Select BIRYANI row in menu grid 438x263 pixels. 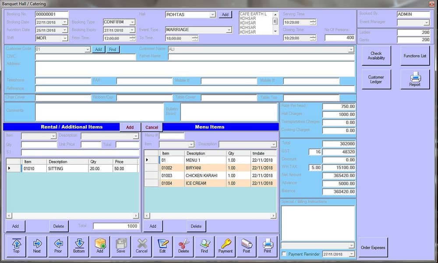pos(211,168)
